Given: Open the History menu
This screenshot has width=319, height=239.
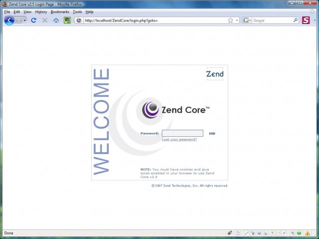Looking at the screenshot, I should coord(41,12).
